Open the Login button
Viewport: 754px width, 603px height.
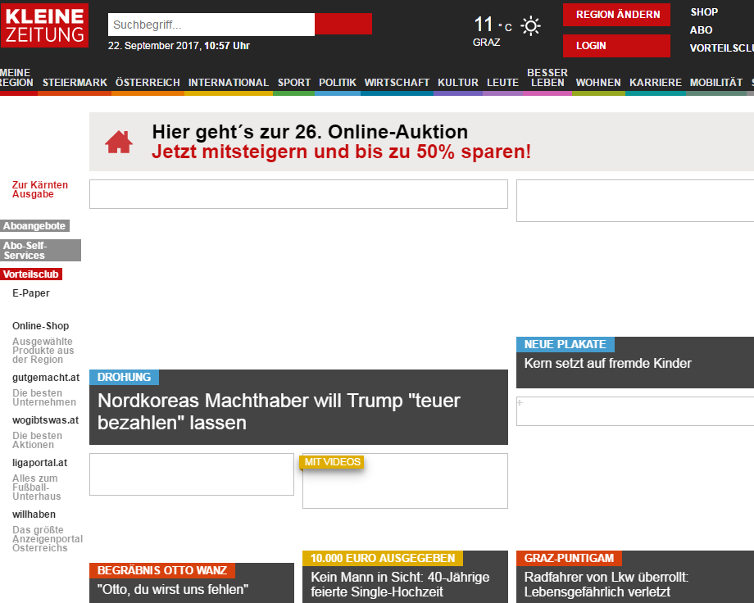pos(616,46)
